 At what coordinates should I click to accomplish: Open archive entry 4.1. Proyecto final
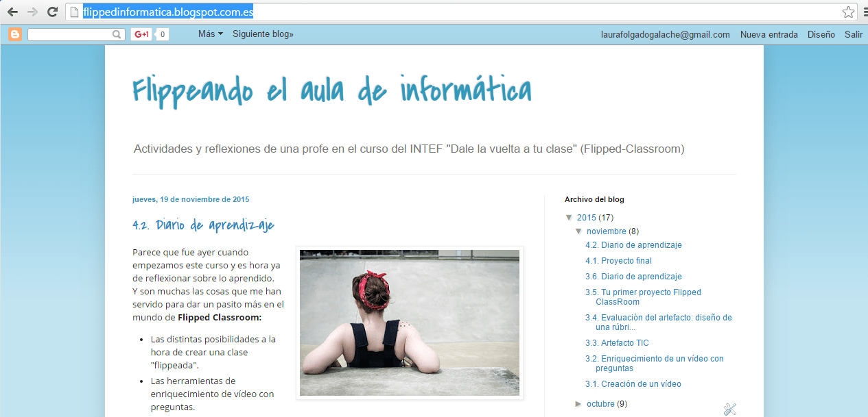[x=618, y=261]
